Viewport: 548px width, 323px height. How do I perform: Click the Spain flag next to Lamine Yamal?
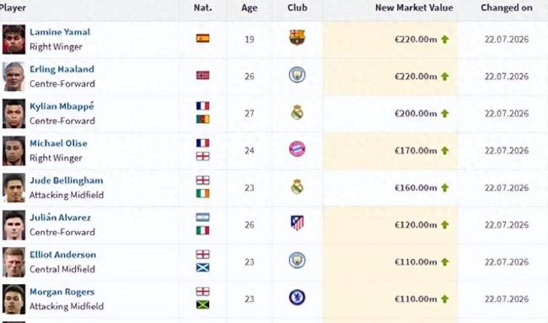tap(202, 38)
